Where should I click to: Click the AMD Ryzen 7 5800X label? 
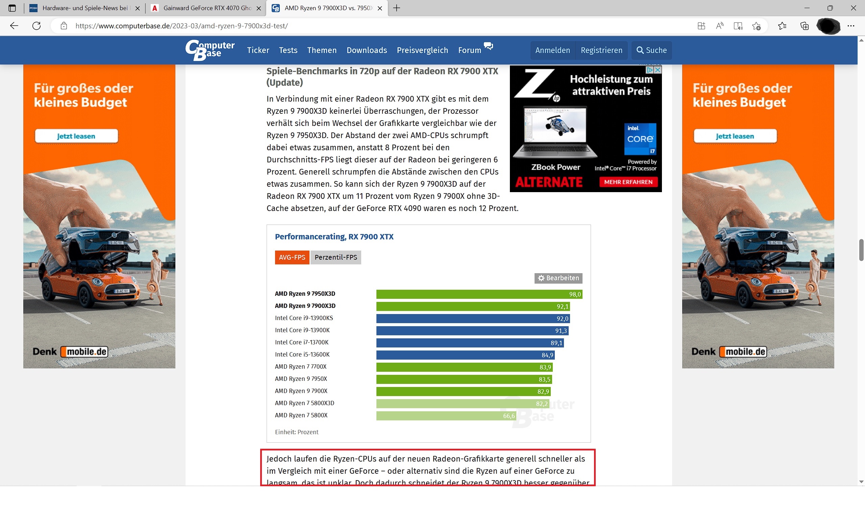(x=301, y=415)
